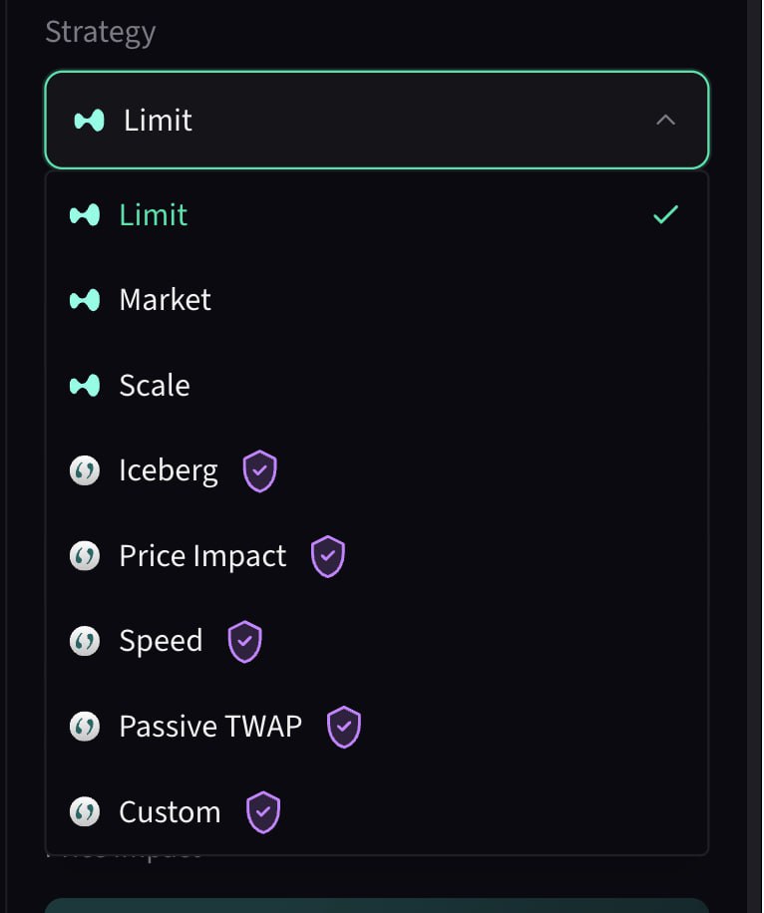
Task: Collapse the Strategy dropdown chevron
Action: pos(665,121)
